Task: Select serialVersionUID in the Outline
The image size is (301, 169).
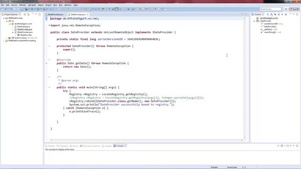Action: tap(271, 24)
